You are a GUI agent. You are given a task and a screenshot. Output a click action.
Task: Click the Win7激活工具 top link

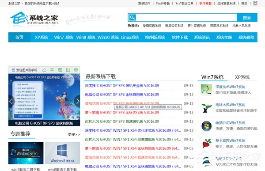coord(184,4)
